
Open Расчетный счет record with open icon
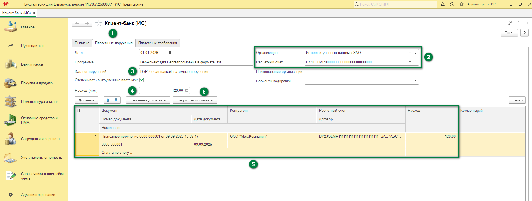coord(416,62)
